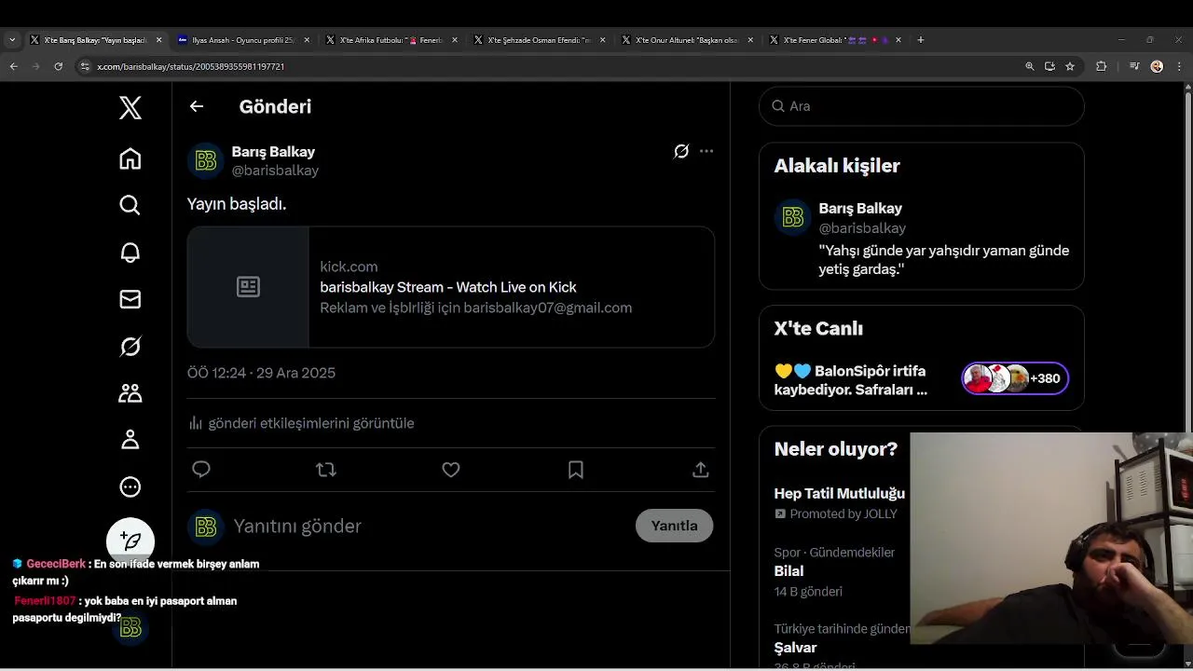The width and height of the screenshot is (1193, 671).
Task: Click the repost arrows icon
Action: 326,470
